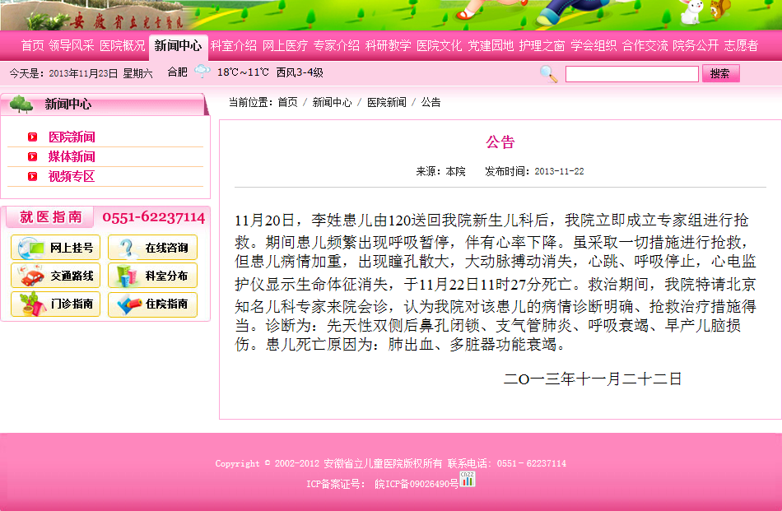The image size is (782, 511).
Task: Click the ICP record badge icon
Action: 468,479
